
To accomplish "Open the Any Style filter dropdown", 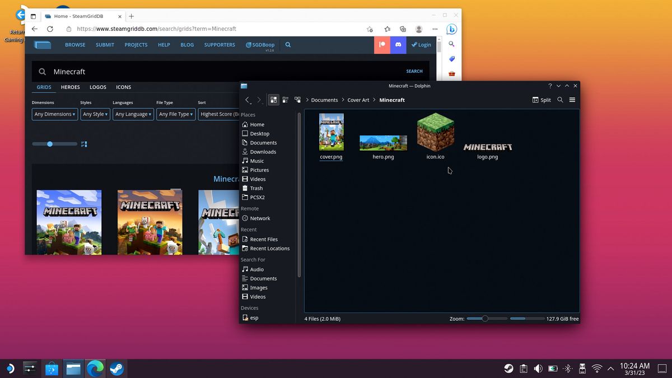I will click(x=95, y=114).
